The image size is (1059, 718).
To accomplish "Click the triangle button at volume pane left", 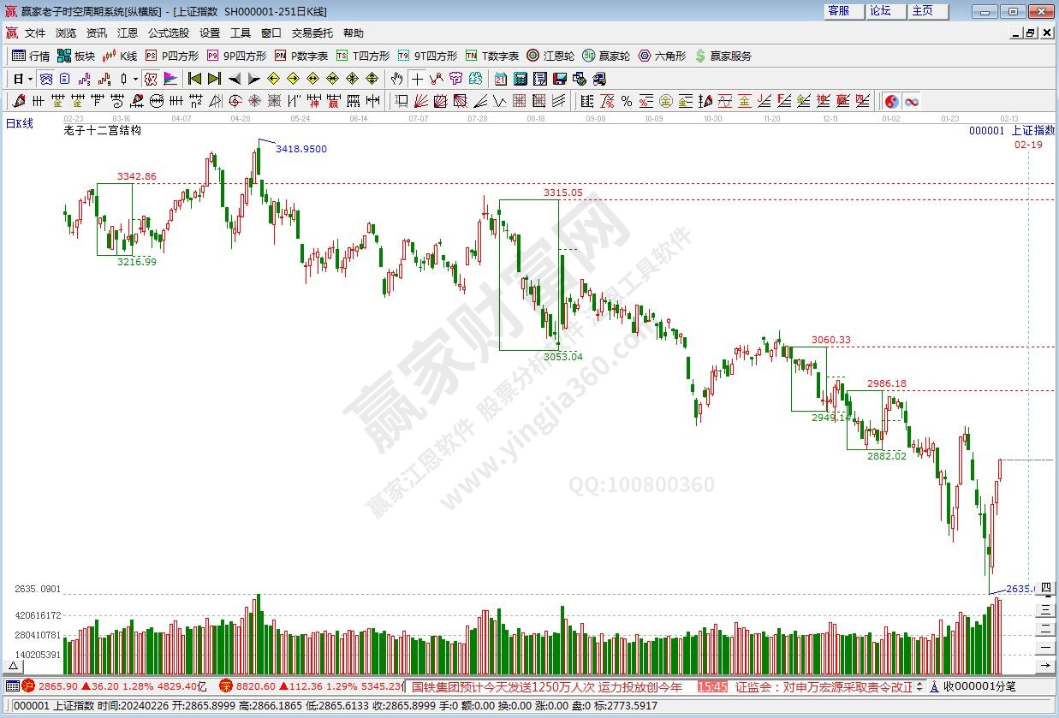I will click(x=14, y=665).
